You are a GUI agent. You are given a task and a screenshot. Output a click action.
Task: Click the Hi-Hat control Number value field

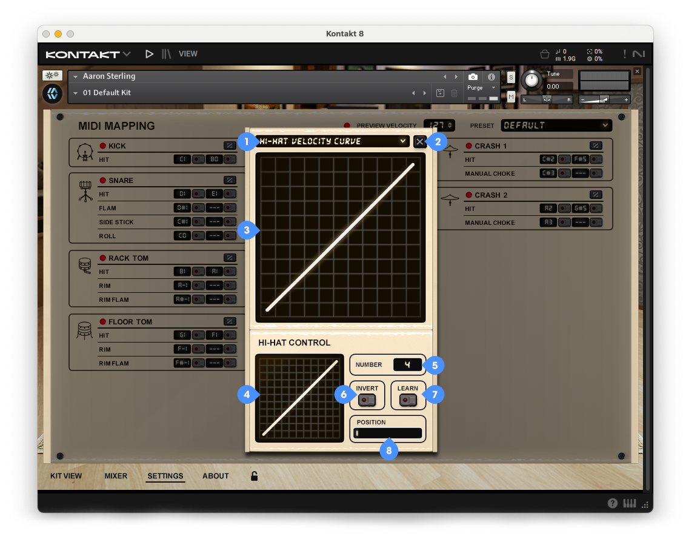(x=407, y=365)
